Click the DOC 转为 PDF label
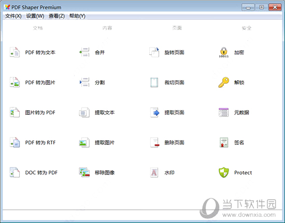Screen dimensions: 285x223 click(x=41, y=173)
